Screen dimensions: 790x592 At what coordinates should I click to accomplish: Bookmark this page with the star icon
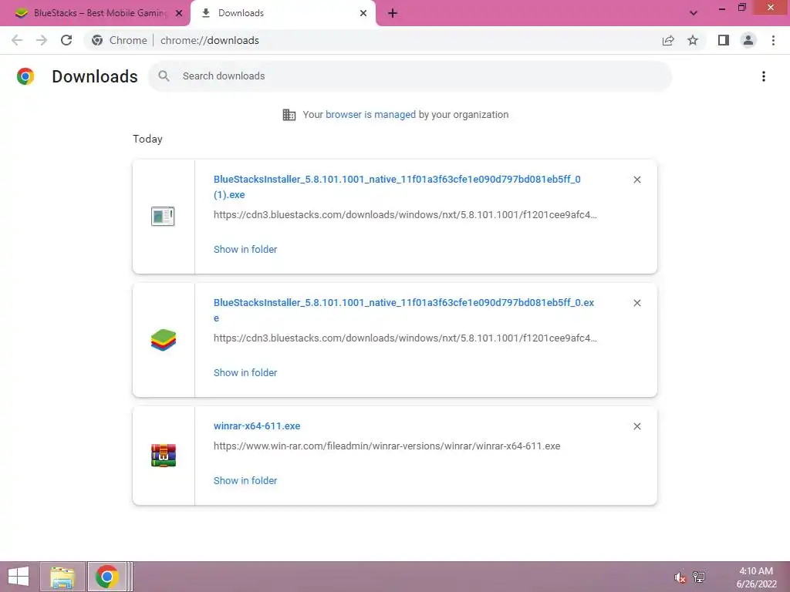pos(693,40)
